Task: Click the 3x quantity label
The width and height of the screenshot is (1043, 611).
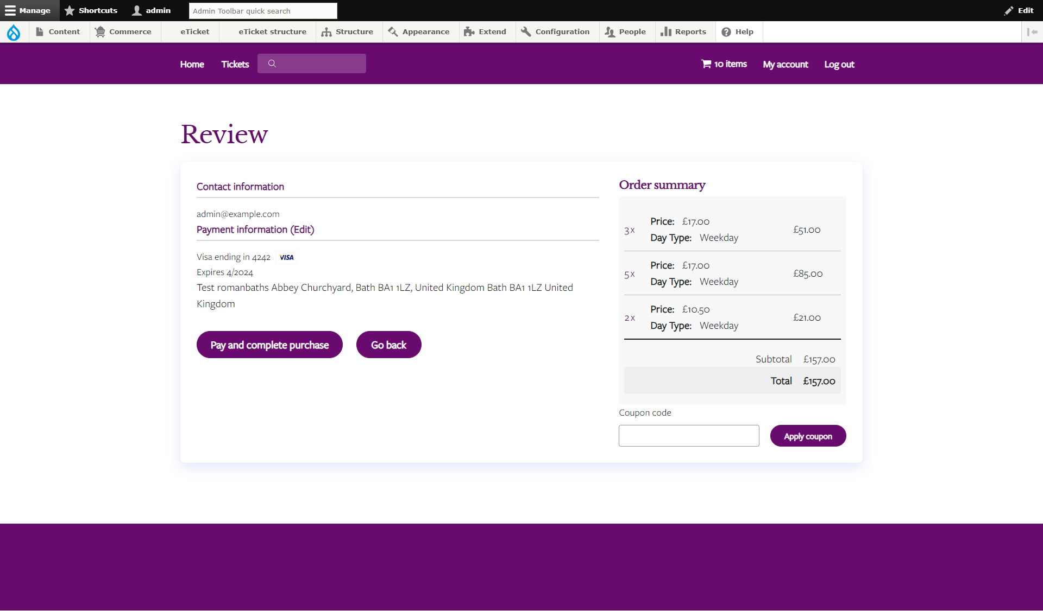Action: pos(630,230)
